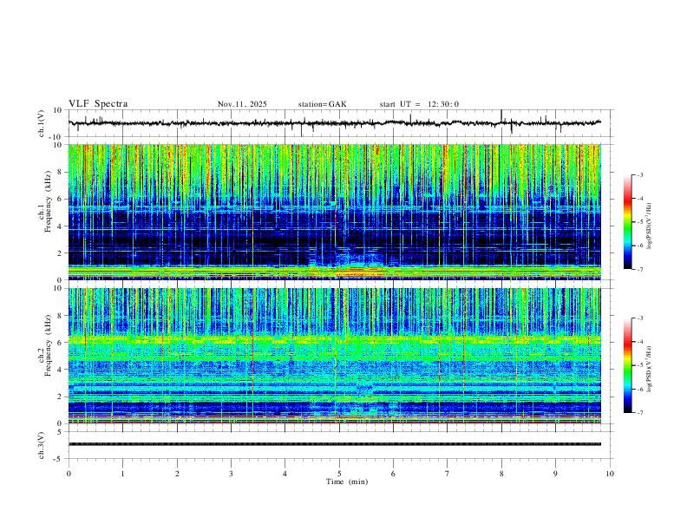Click the time axis tick label 6
687x531 pixels.
click(393, 474)
